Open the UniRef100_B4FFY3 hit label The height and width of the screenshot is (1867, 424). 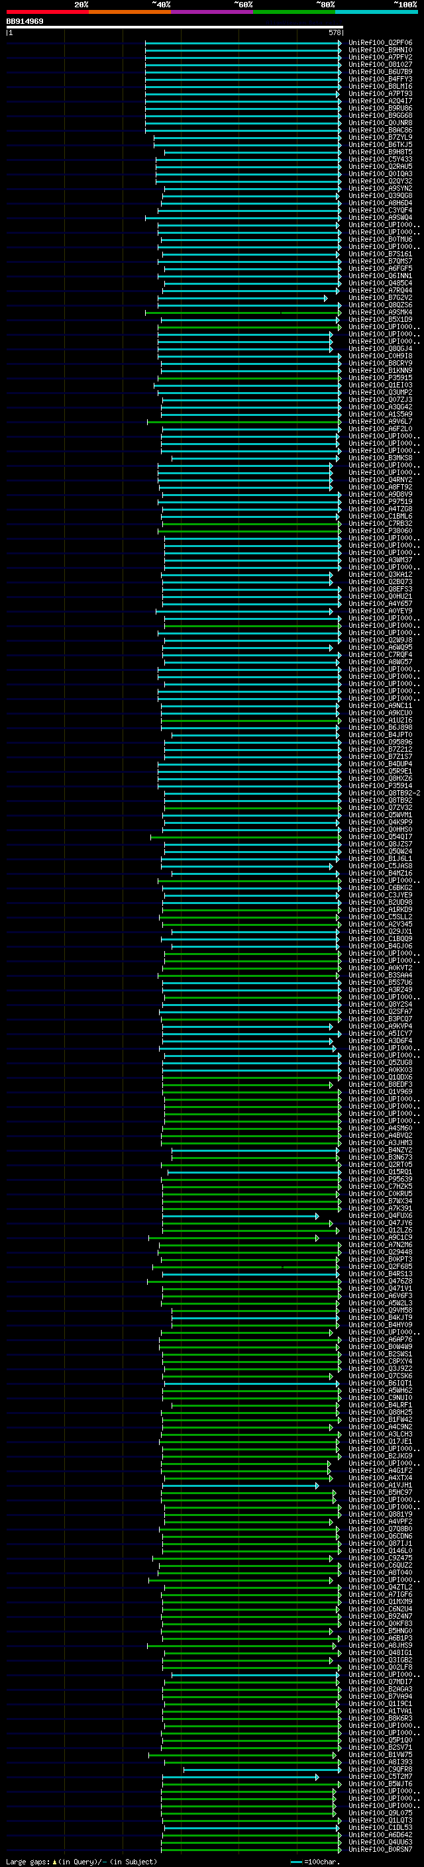(x=380, y=79)
